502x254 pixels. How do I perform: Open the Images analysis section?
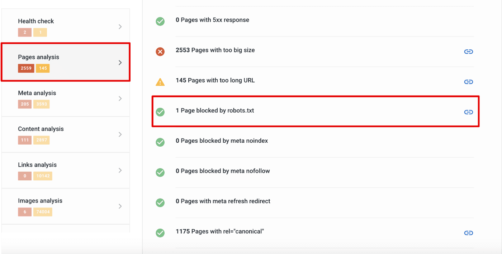point(66,206)
